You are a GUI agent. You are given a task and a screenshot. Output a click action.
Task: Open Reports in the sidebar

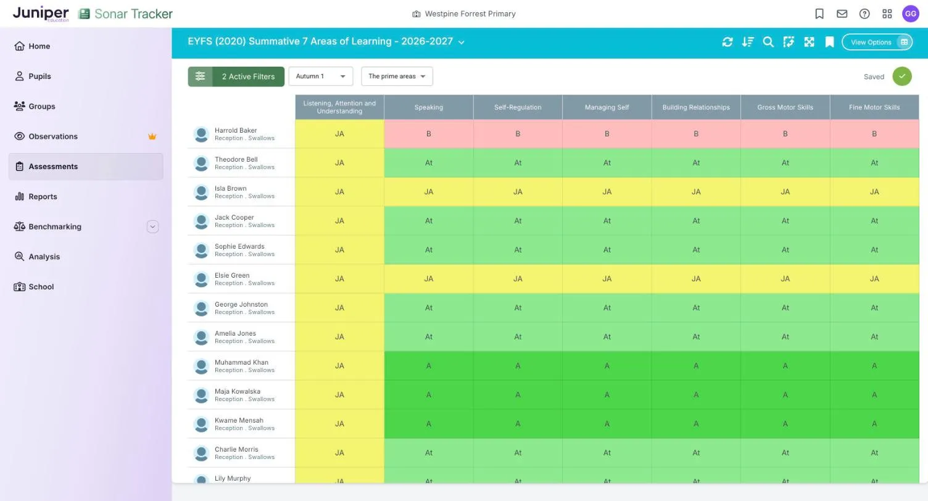[86, 197]
